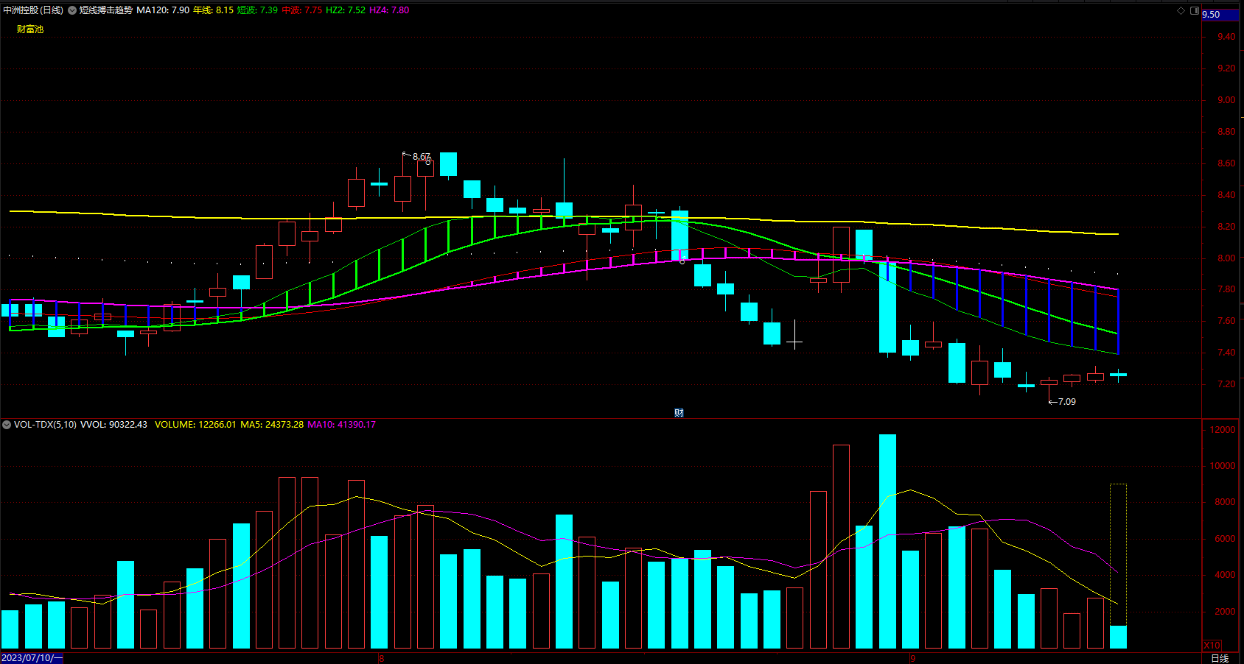Click the 9 month marker on timeline
Image resolution: width=1244 pixels, height=664 pixels.
coord(912,658)
